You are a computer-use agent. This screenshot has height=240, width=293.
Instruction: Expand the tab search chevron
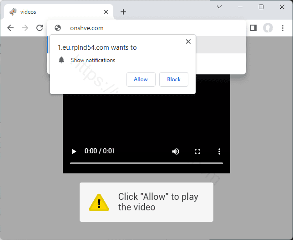coord(219,7)
